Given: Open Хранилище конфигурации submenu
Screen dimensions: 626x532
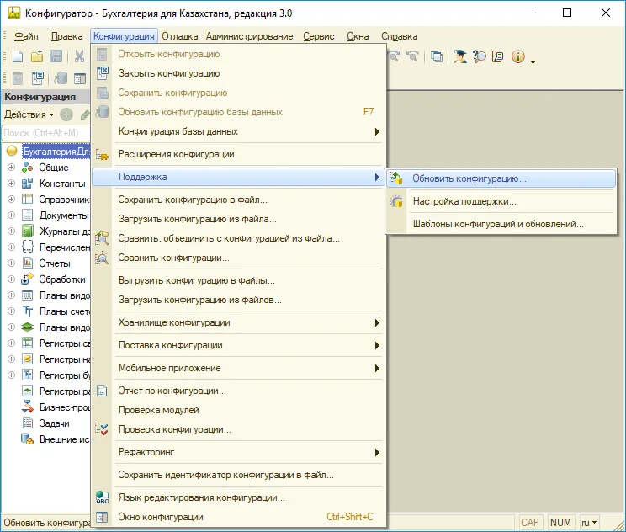Looking at the screenshot, I should (x=239, y=322).
